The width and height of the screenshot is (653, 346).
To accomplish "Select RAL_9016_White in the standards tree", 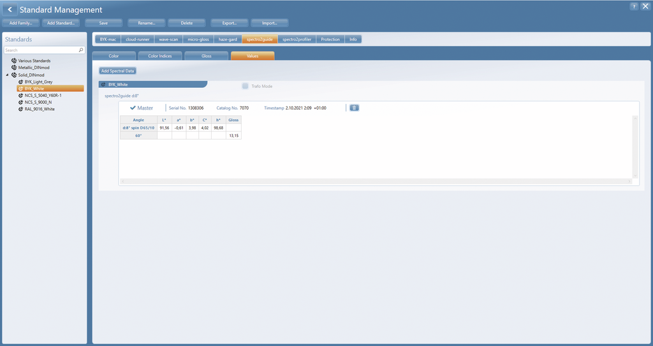I will pos(40,109).
